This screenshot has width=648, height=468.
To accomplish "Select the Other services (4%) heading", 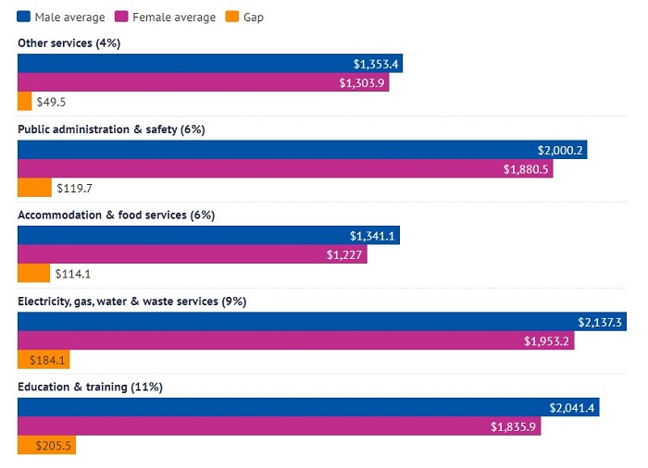I will point(69,43).
